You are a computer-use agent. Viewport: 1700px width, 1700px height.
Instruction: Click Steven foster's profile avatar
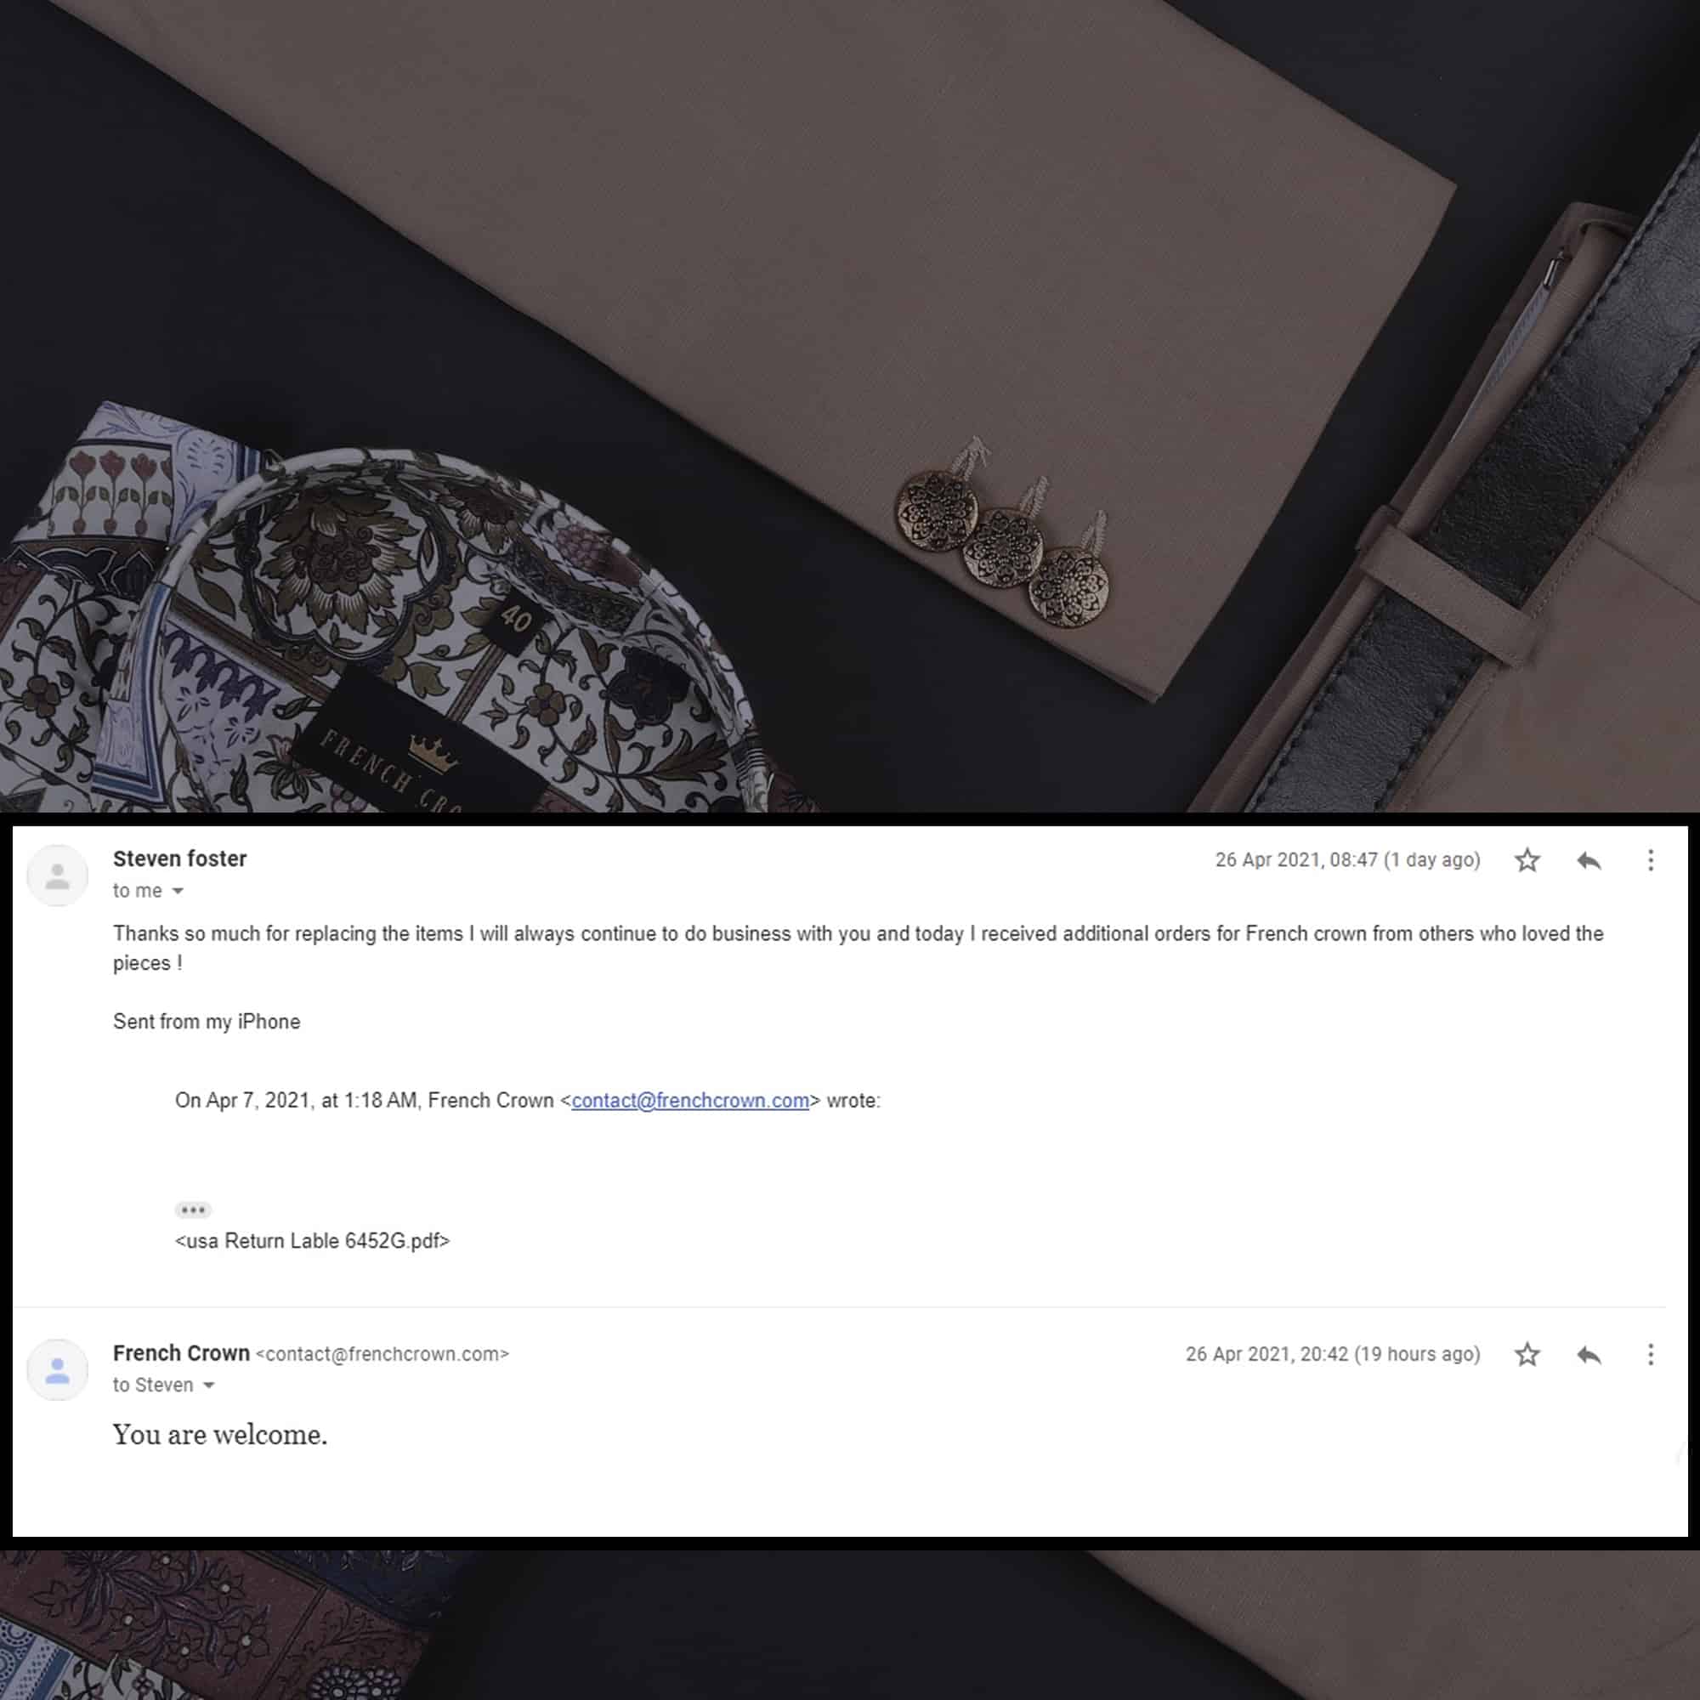click(x=57, y=875)
